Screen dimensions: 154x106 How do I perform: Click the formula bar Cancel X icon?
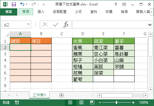coord(45,24)
